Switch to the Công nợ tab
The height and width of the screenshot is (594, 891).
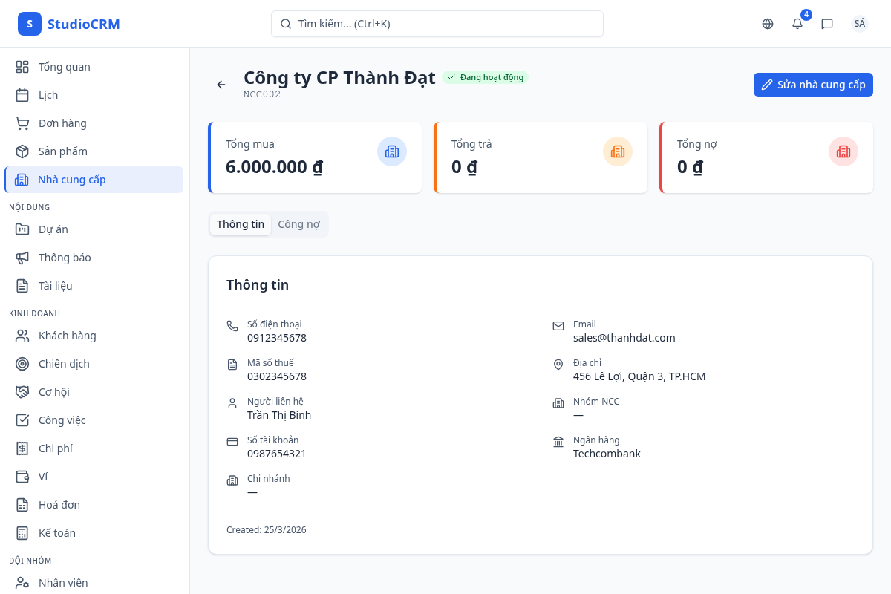tap(298, 224)
